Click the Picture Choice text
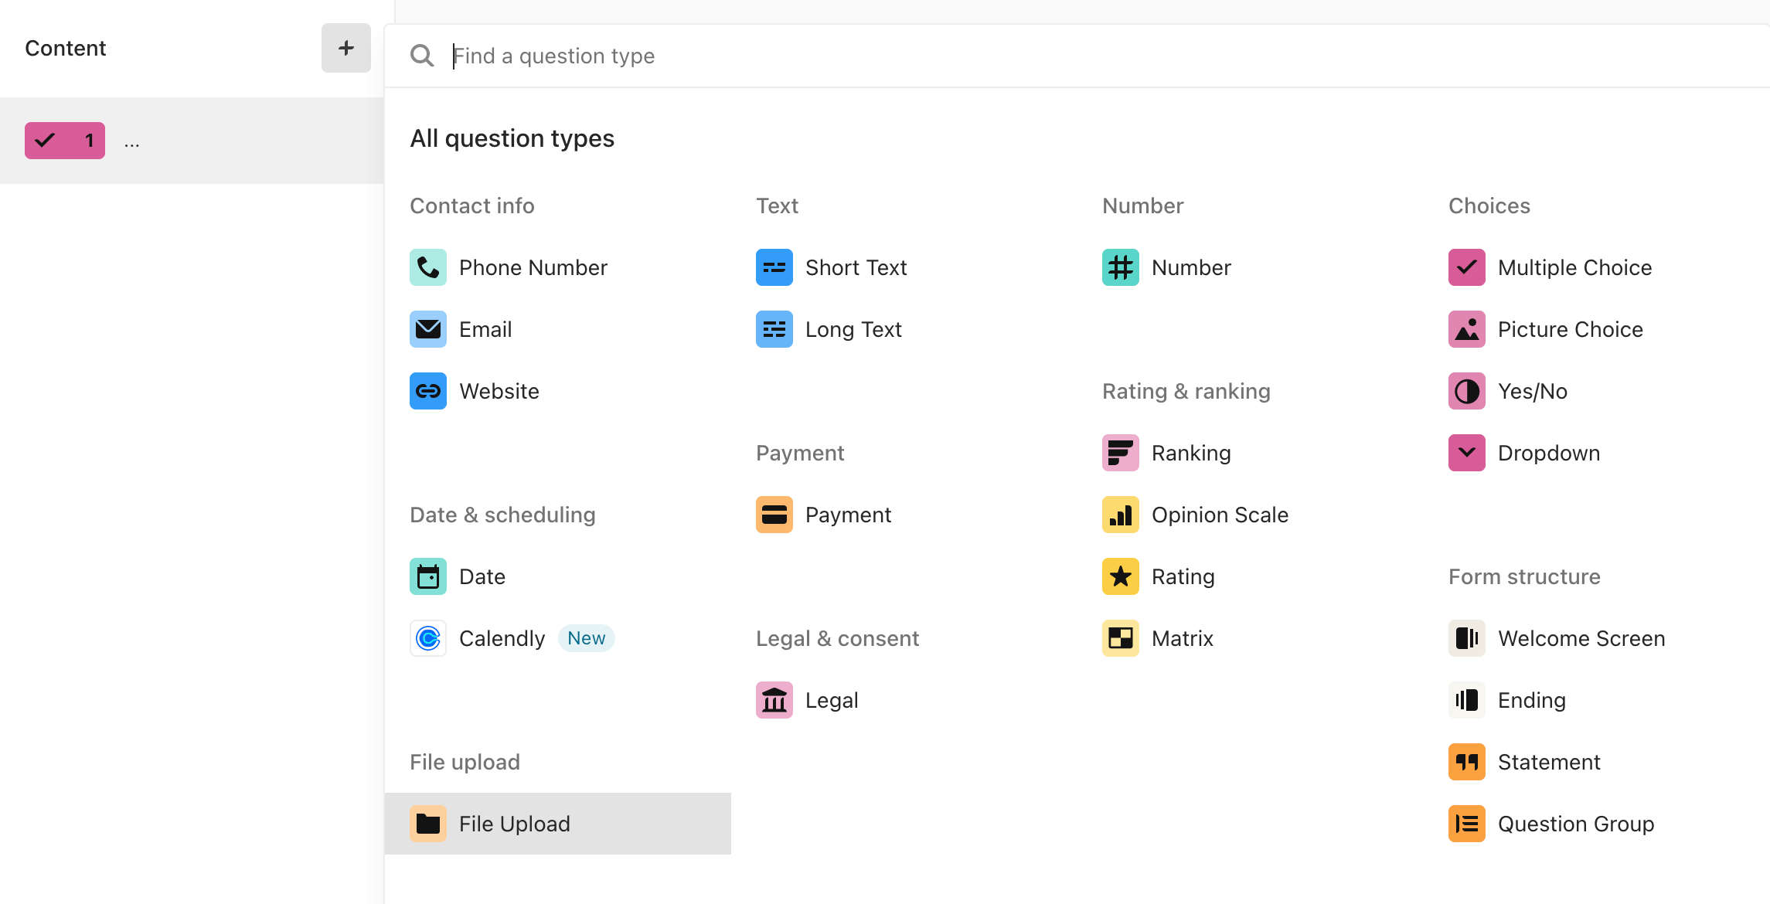 point(1570,329)
